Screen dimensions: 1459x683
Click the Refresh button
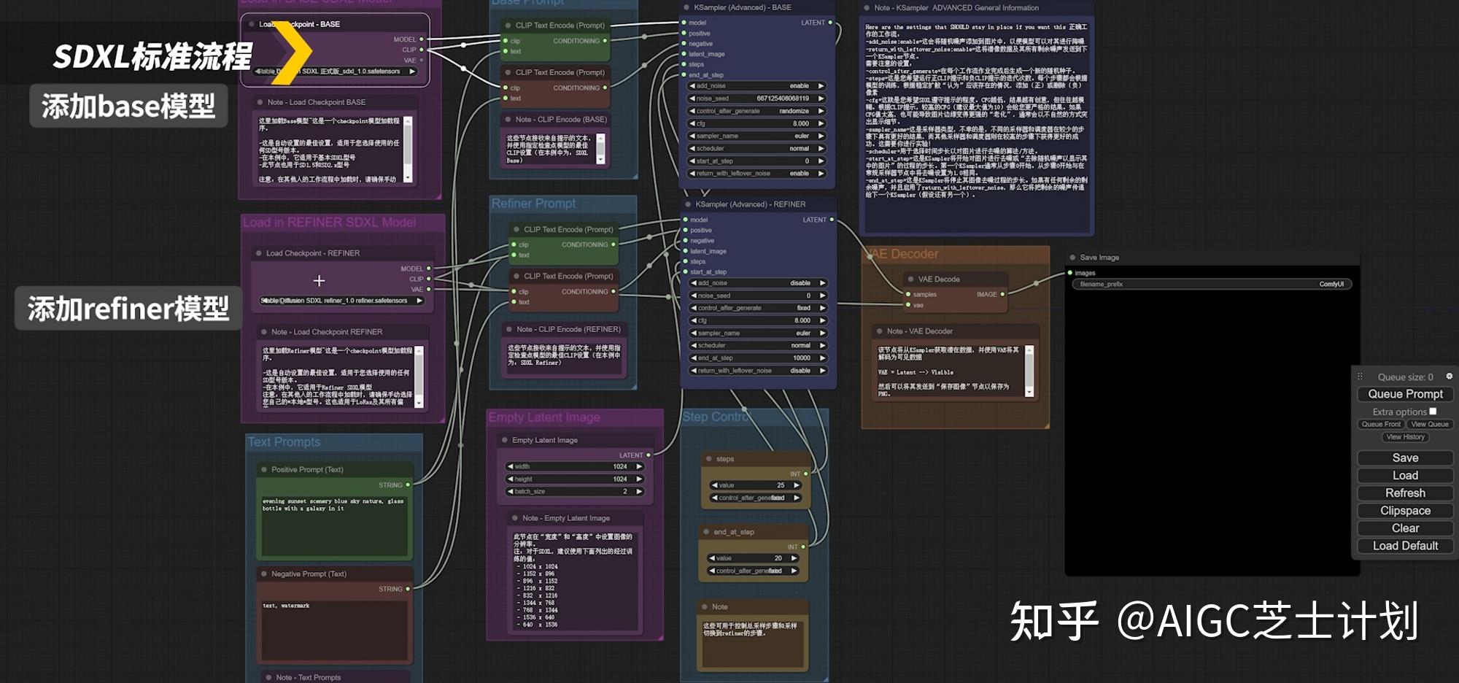coord(1404,493)
